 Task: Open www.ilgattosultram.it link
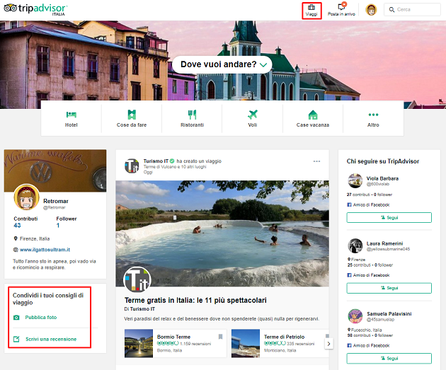45,250
